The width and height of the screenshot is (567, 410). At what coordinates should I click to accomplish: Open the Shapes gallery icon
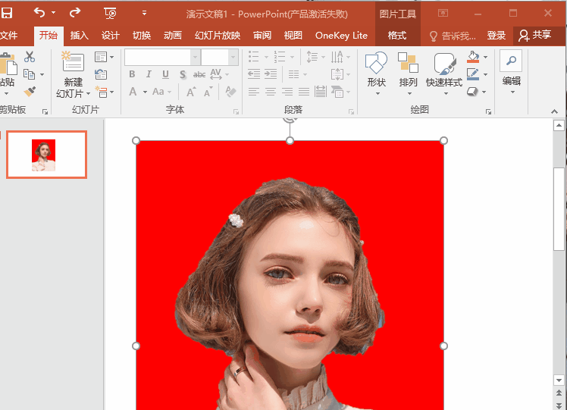point(376,64)
